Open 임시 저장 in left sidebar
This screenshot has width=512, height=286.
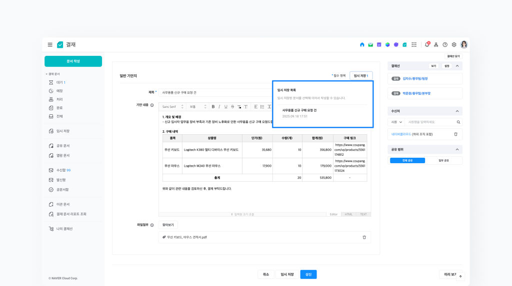tap(62, 131)
